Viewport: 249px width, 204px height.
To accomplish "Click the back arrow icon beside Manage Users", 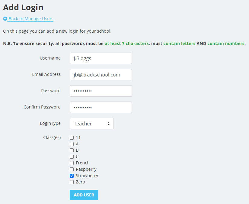I will (x=5, y=19).
